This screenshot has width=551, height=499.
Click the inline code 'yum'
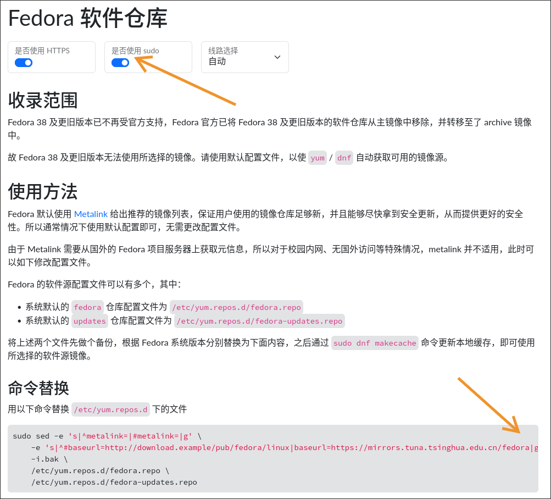click(318, 158)
